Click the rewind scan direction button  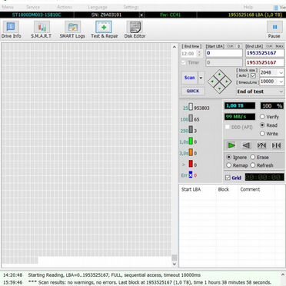coord(246,145)
